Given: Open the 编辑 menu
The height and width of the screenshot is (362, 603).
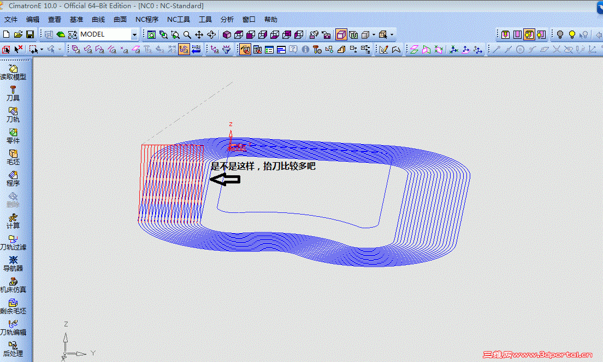Looking at the screenshot, I should point(33,20).
